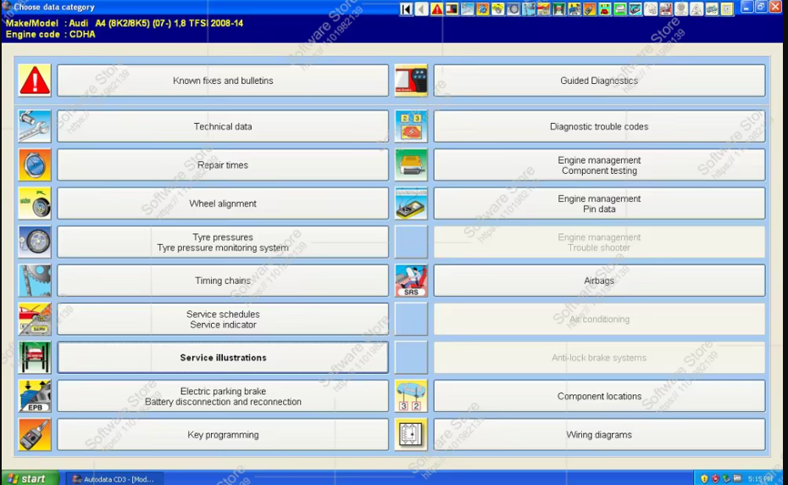This screenshot has width=788, height=485.
Task: Click the SERV car icon beside Service schedules
Action: tap(35, 319)
